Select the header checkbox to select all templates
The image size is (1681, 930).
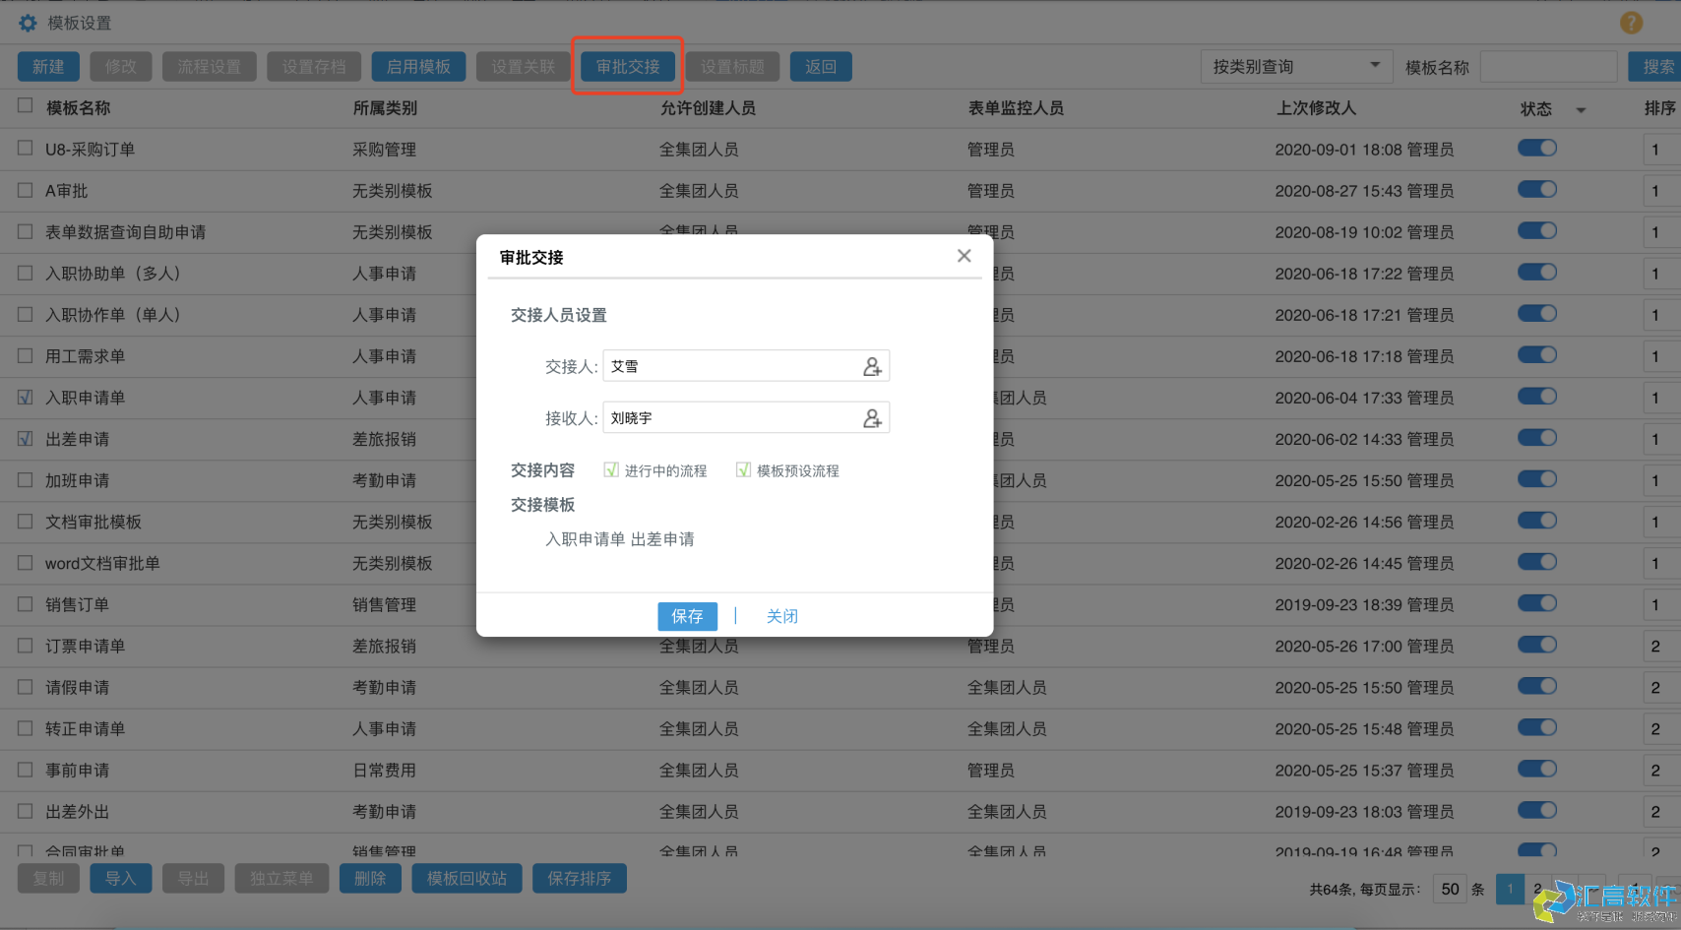25,106
